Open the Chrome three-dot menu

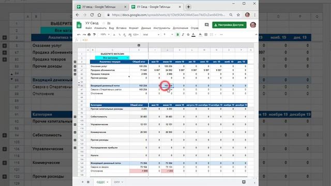[255, 15]
